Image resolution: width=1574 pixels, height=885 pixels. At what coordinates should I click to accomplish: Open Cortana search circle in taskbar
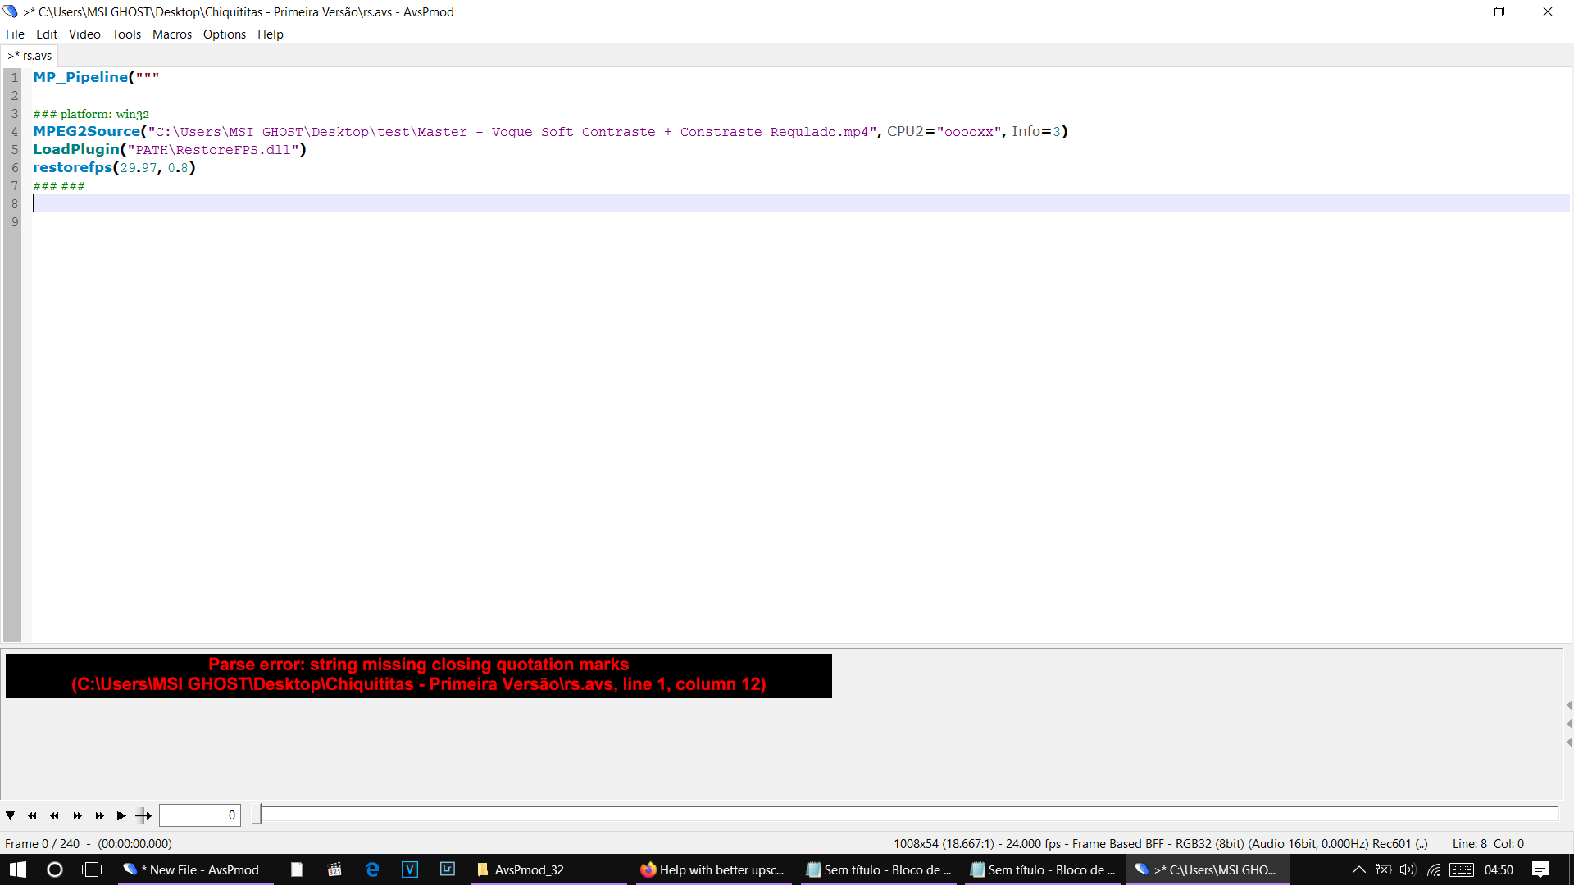click(55, 869)
